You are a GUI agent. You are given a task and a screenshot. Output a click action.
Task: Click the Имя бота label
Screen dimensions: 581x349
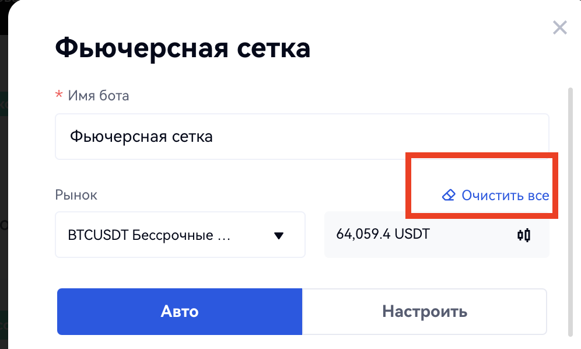(x=99, y=95)
